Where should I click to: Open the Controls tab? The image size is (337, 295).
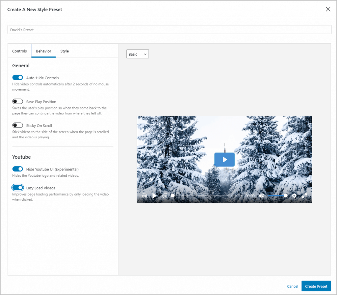click(x=19, y=51)
